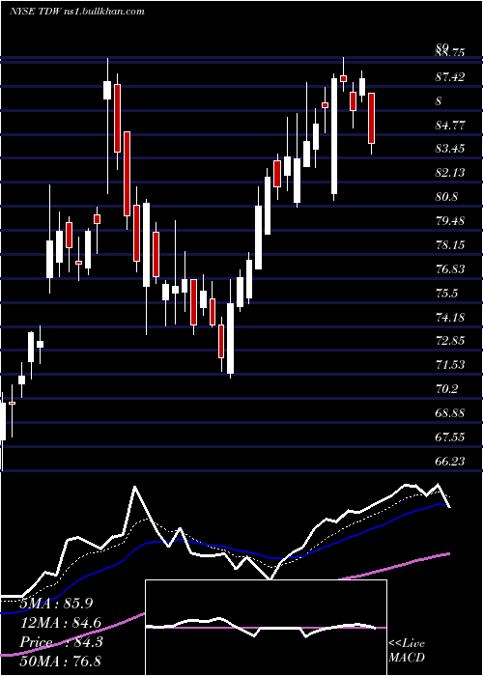This screenshot has width=483, height=676.
Task: Click the 76.83 price axis label
Action: tap(450, 269)
